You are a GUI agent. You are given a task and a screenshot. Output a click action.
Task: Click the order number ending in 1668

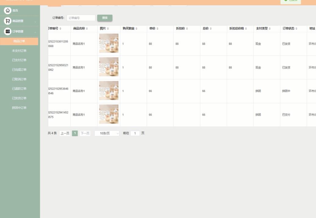click(x=58, y=44)
